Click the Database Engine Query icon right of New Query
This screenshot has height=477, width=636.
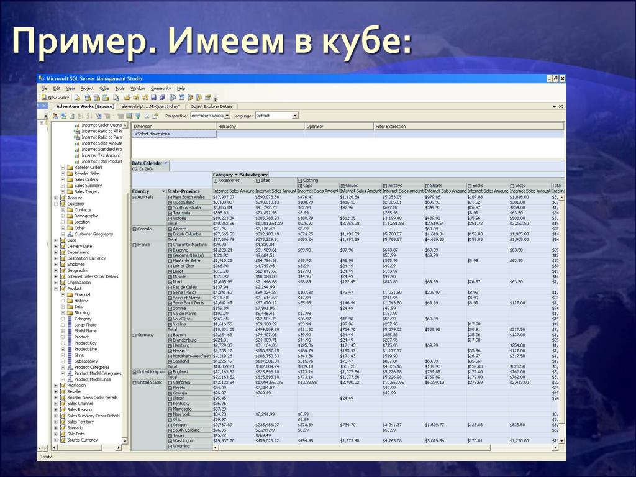point(77,98)
